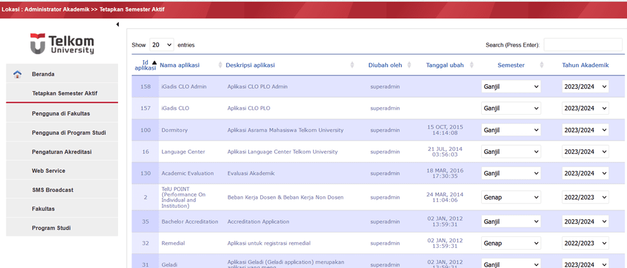Open Semester dropdown for iGadis CLO row 157
The image size is (627, 268).
[511, 108]
